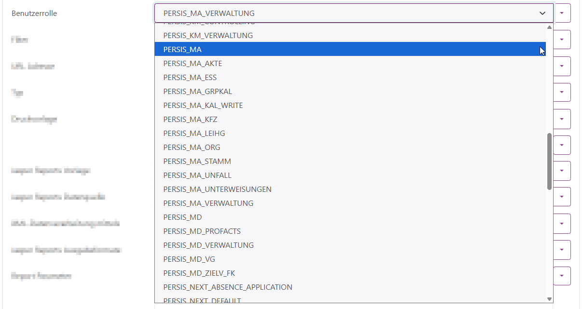Open the Jasper Reports Ausgabeformate picker arrow
583x309 pixels.
point(562,250)
